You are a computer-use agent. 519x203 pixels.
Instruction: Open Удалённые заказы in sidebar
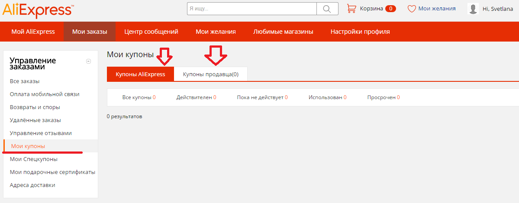point(35,120)
